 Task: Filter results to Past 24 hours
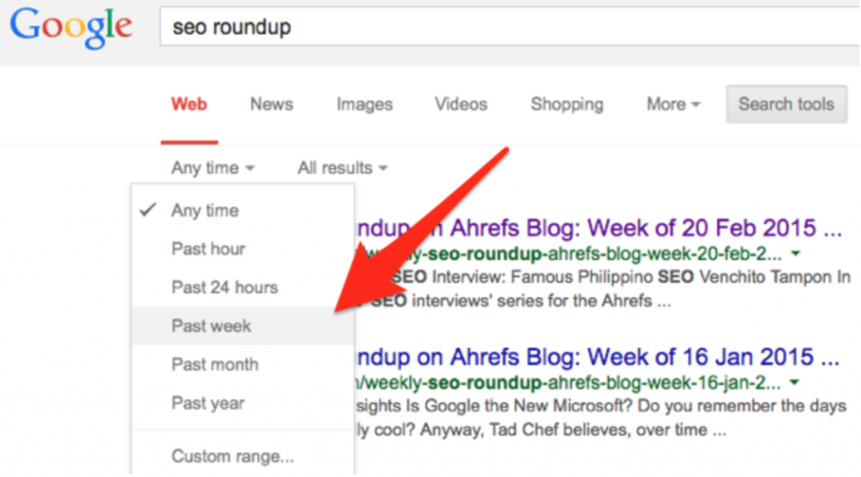(x=224, y=287)
